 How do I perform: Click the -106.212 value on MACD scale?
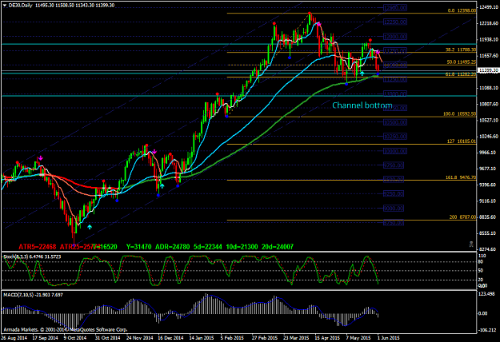click(x=487, y=330)
